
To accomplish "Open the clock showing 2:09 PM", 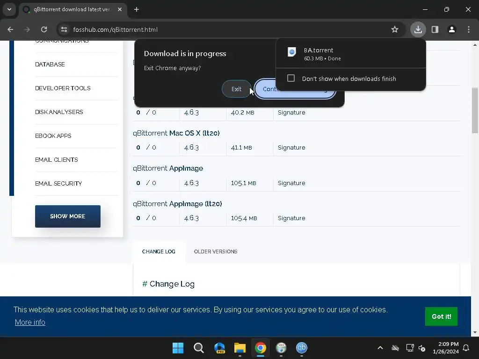I will 446,348.
